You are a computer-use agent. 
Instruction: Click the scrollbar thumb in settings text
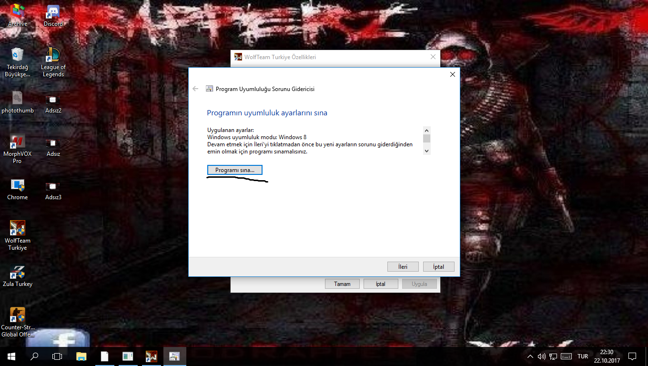[427, 138]
